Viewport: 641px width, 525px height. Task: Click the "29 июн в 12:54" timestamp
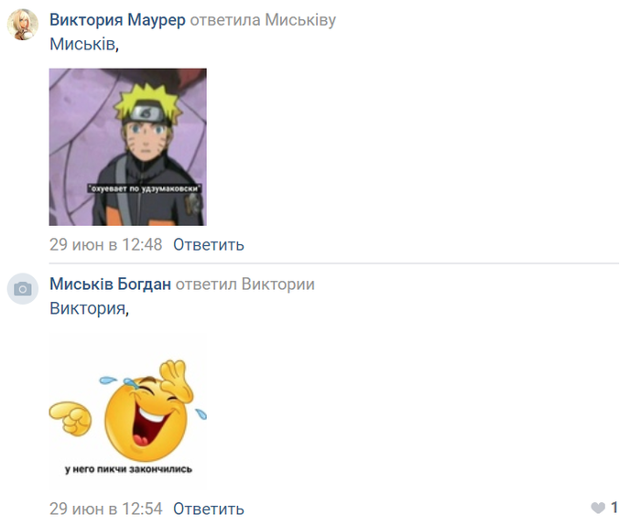point(106,509)
